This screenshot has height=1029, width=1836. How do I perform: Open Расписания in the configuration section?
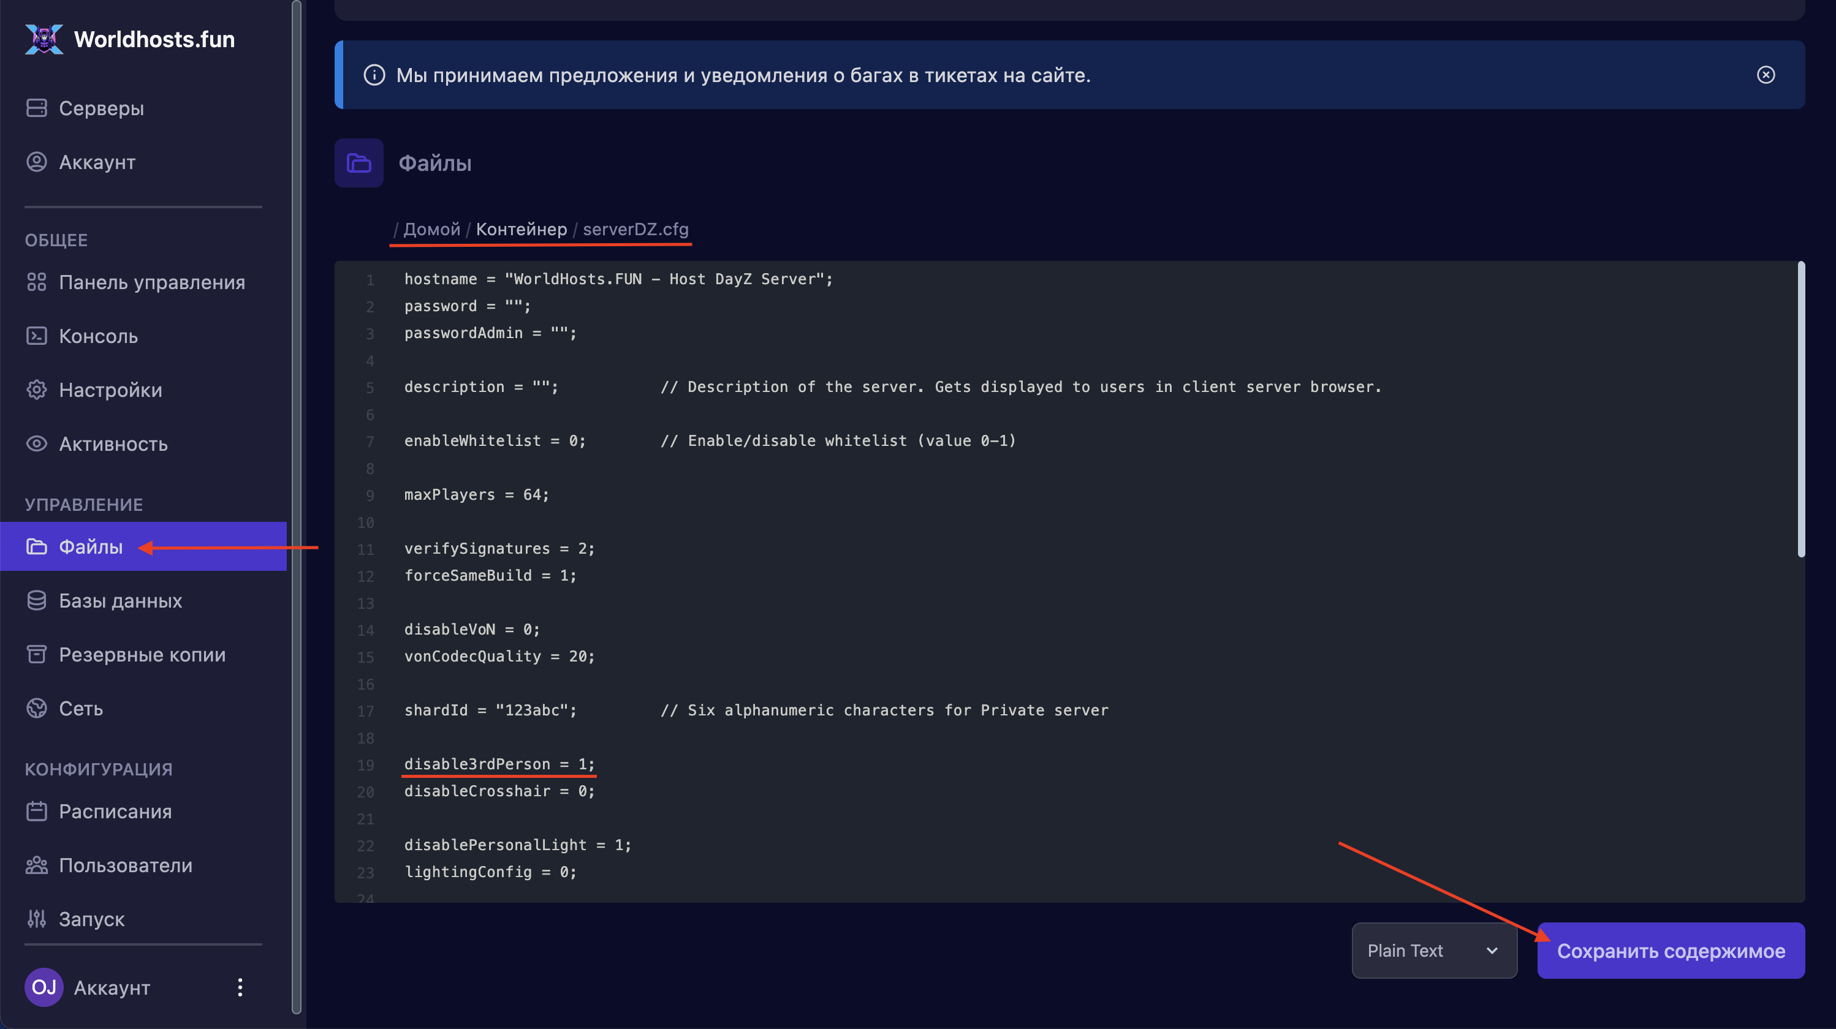115,811
